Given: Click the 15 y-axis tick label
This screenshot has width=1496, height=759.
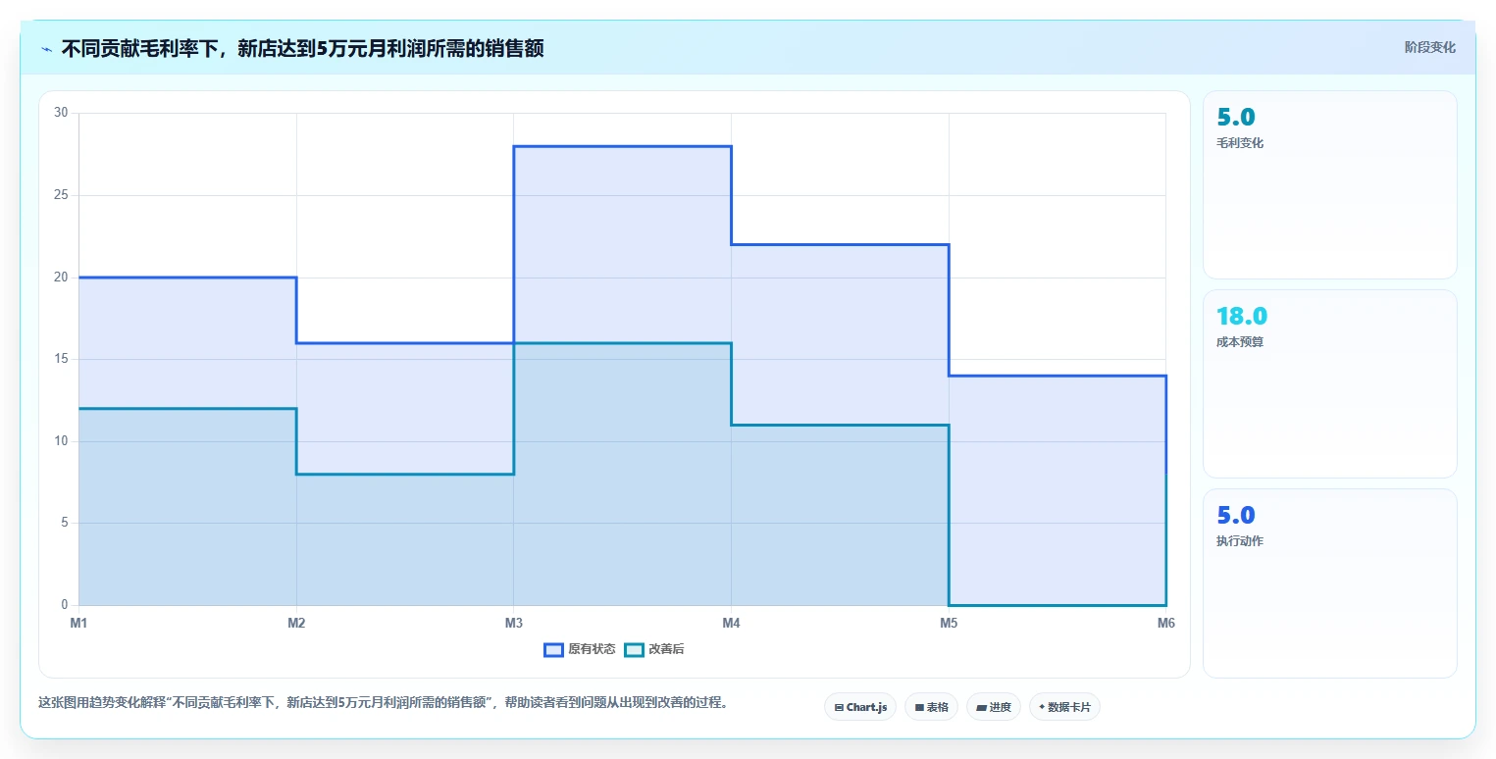Looking at the screenshot, I should coord(61,359).
